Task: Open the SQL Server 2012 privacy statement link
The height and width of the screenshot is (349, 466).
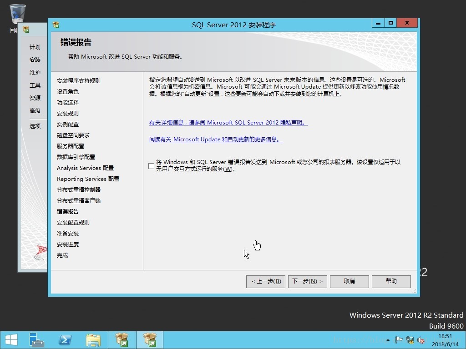Action: (228, 123)
